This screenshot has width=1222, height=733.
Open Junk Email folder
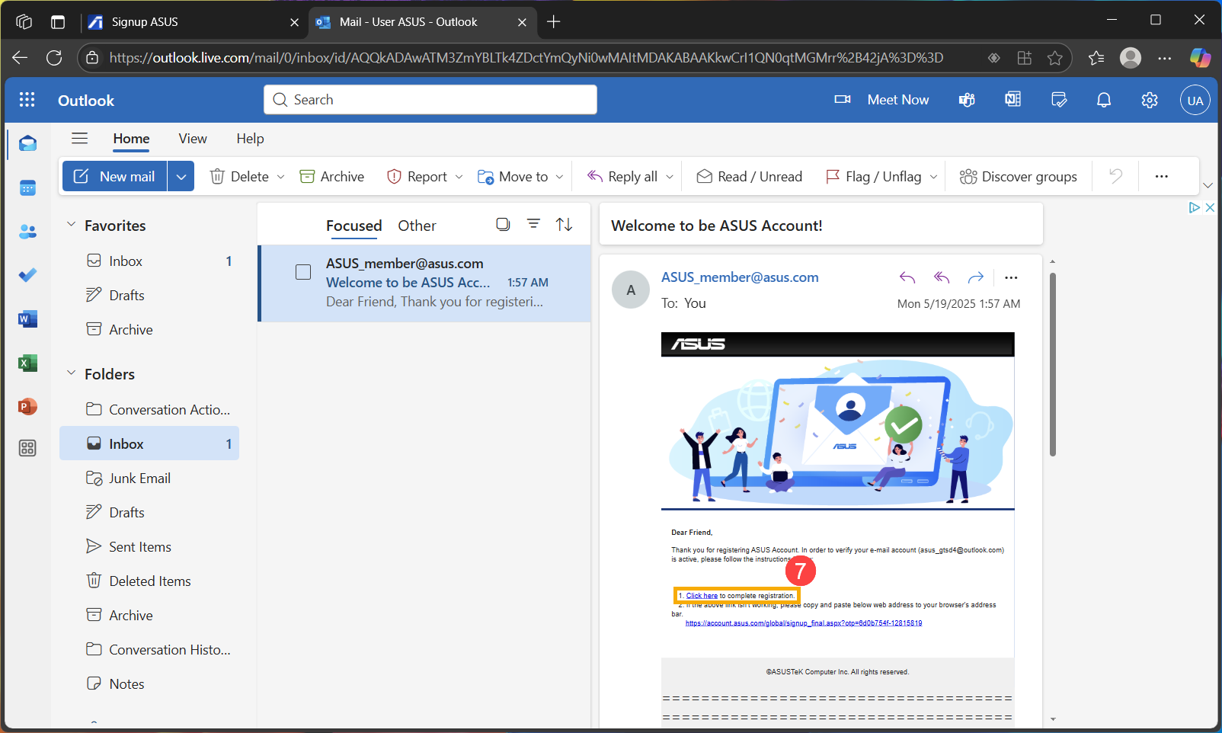pyautogui.click(x=149, y=478)
